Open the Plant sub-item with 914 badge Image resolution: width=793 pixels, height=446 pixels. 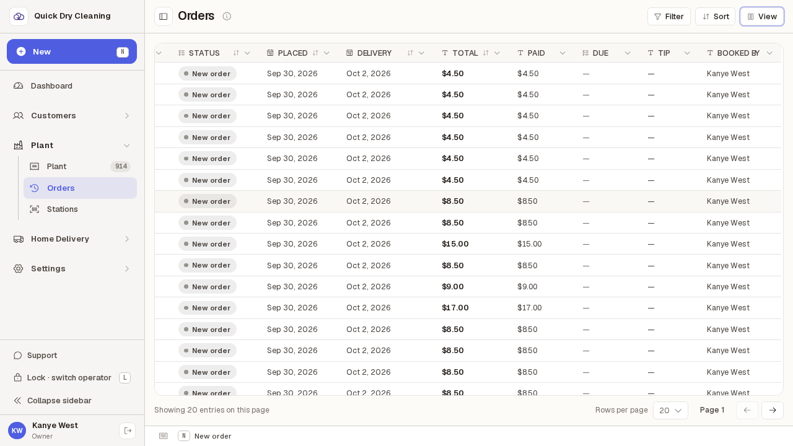(x=80, y=167)
